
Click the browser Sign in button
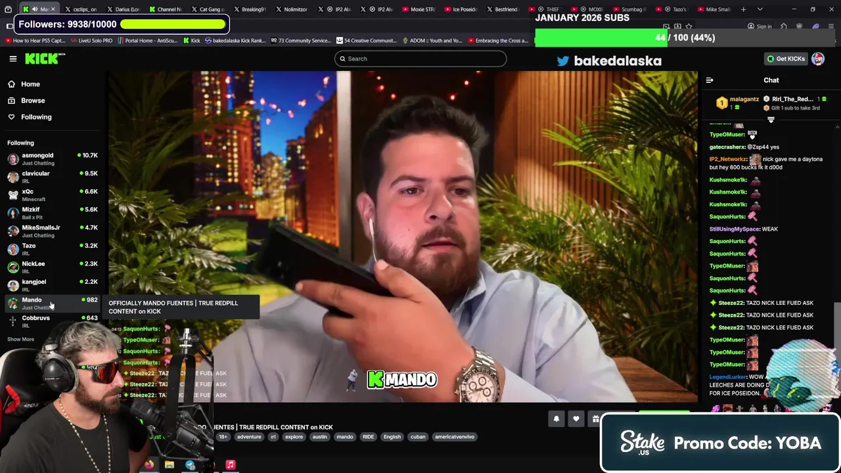(x=760, y=26)
